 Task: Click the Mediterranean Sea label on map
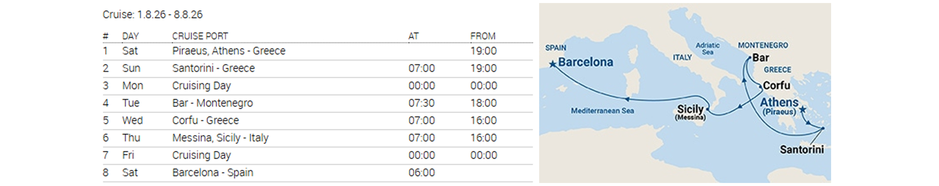tap(602, 111)
